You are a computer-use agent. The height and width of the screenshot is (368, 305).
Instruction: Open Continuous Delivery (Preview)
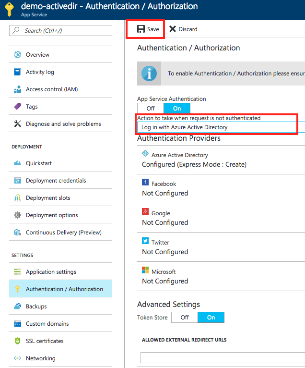tap(61, 233)
